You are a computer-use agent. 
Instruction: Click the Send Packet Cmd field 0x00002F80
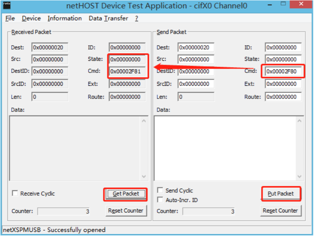coord(283,71)
